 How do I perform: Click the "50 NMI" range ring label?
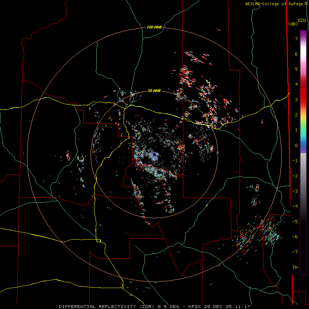tap(154, 91)
